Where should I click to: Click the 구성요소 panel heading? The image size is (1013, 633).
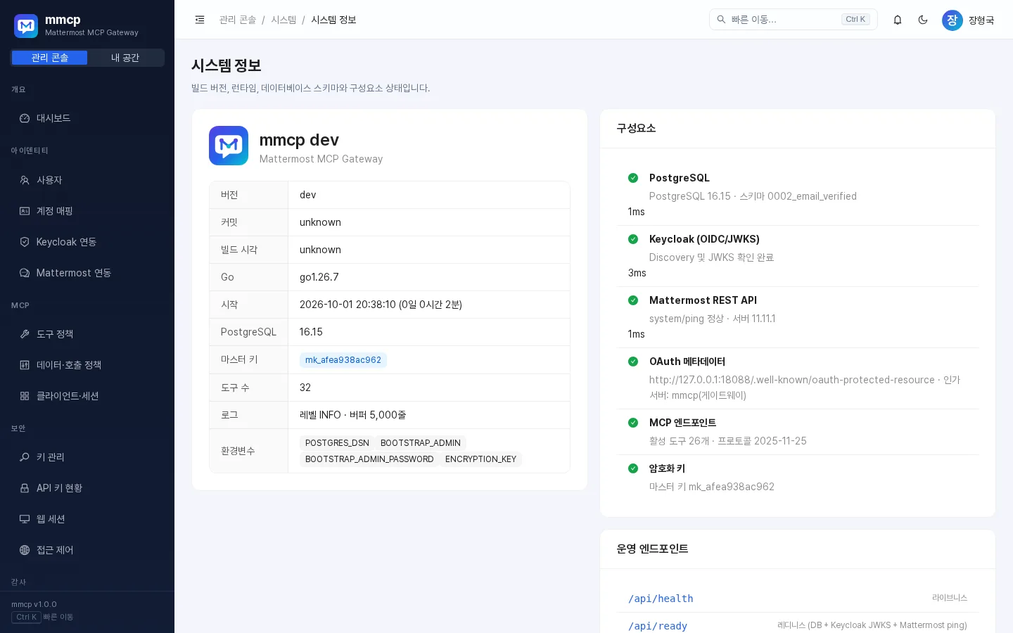click(636, 128)
